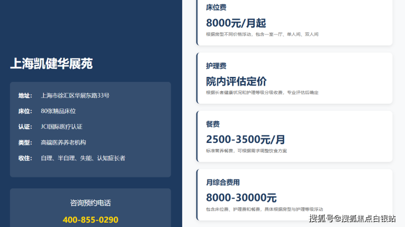Click the 类型 label
This screenshot has width=405, height=227.
click(x=25, y=142)
